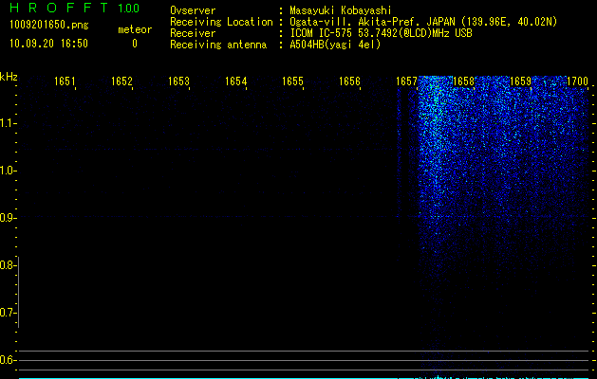Viewport: 597px width, 379px height.
Task: Click the 1657 time marker
Action: coord(406,81)
